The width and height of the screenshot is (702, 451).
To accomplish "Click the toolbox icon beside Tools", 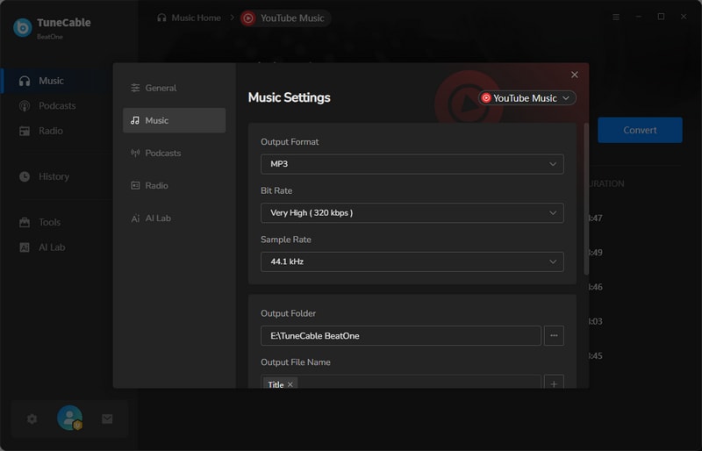I will pos(25,222).
